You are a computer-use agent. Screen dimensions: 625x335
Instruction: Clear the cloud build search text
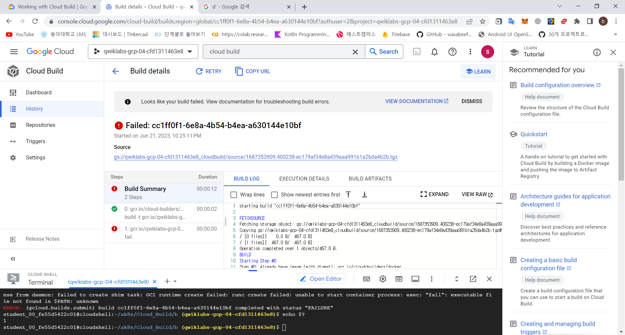click(355, 52)
